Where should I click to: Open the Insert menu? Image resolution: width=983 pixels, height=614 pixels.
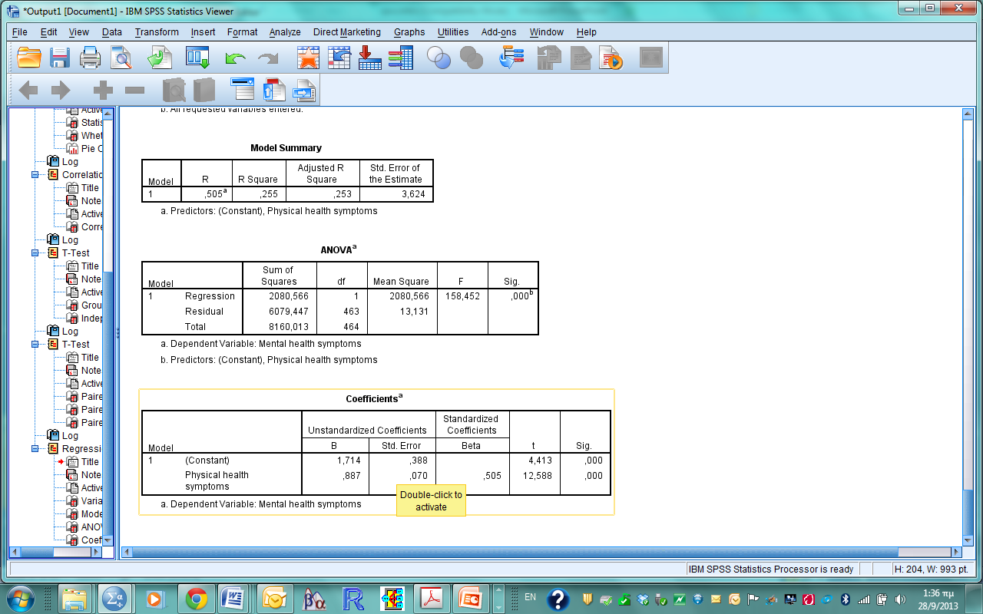(203, 32)
